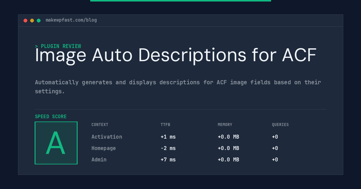
Task: Select the Activation row label
Action: (x=107, y=137)
